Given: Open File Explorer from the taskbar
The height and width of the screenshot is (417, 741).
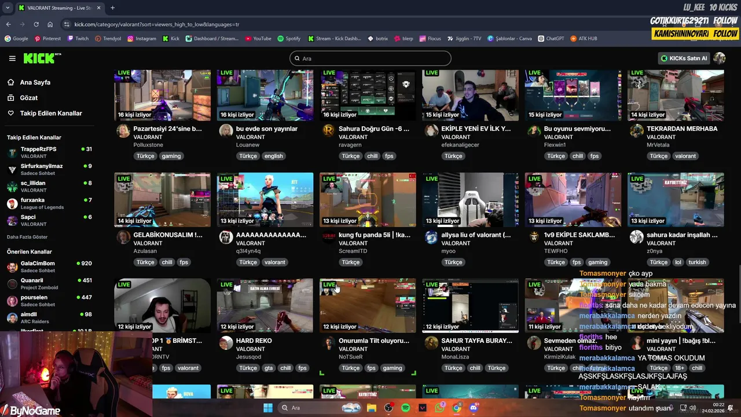Looking at the screenshot, I should tap(372, 408).
